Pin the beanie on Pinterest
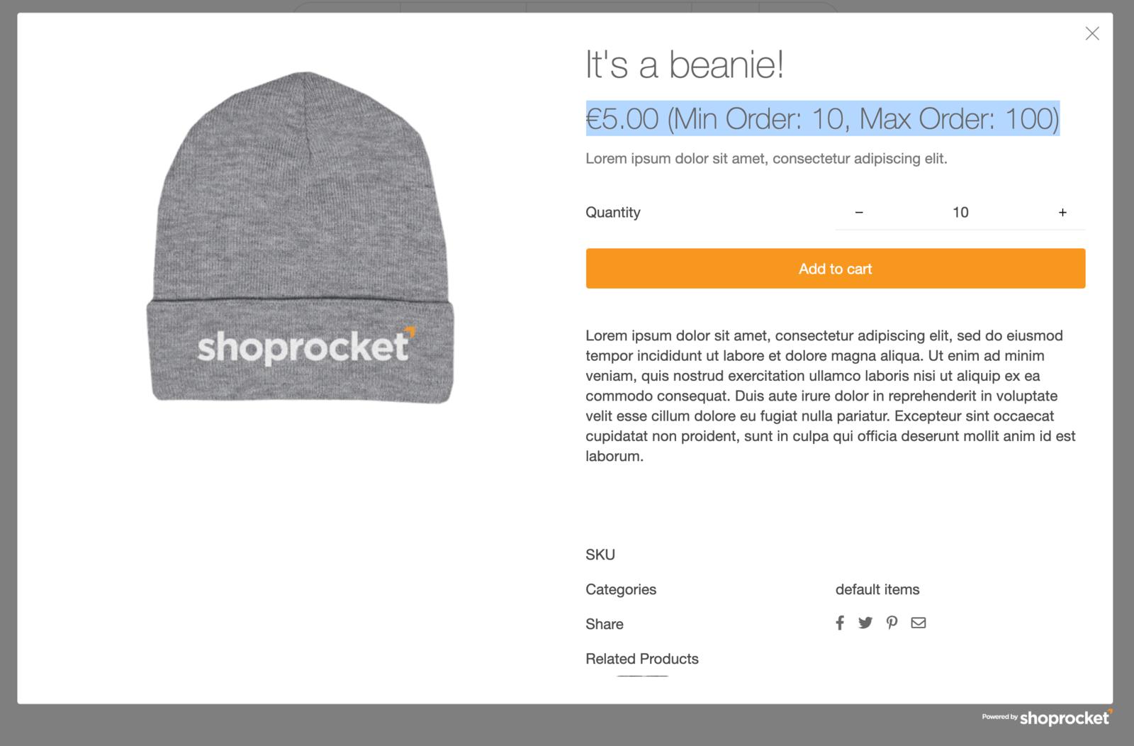The image size is (1134, 746). pyautogui.click(x=892, y=623)
